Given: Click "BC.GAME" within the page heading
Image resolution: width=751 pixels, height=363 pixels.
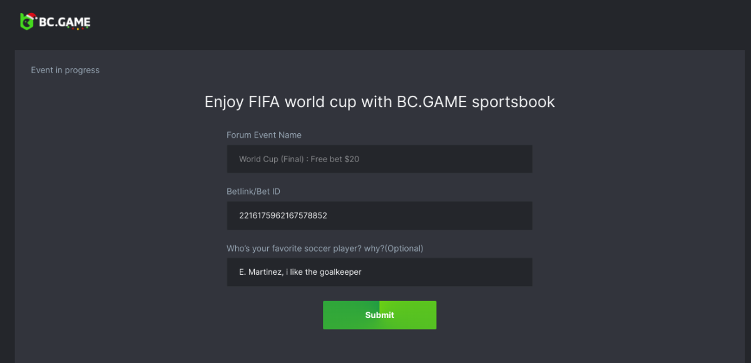Looking at the screenshot, I should 432,101.
